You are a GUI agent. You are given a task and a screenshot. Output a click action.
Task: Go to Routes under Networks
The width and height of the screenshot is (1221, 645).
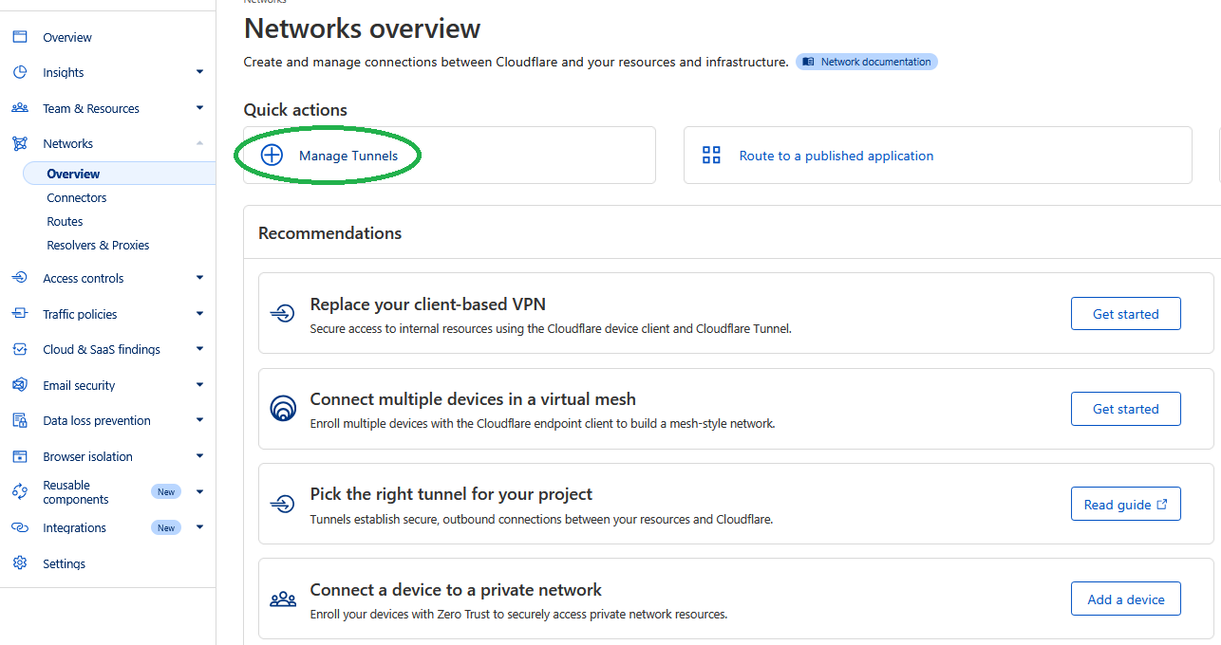click(x=65, y=221)
